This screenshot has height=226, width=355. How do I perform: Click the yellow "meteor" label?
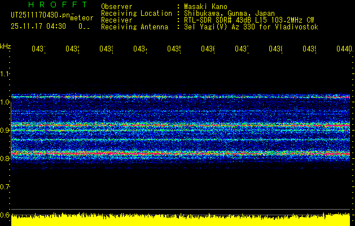click(82, 18)
